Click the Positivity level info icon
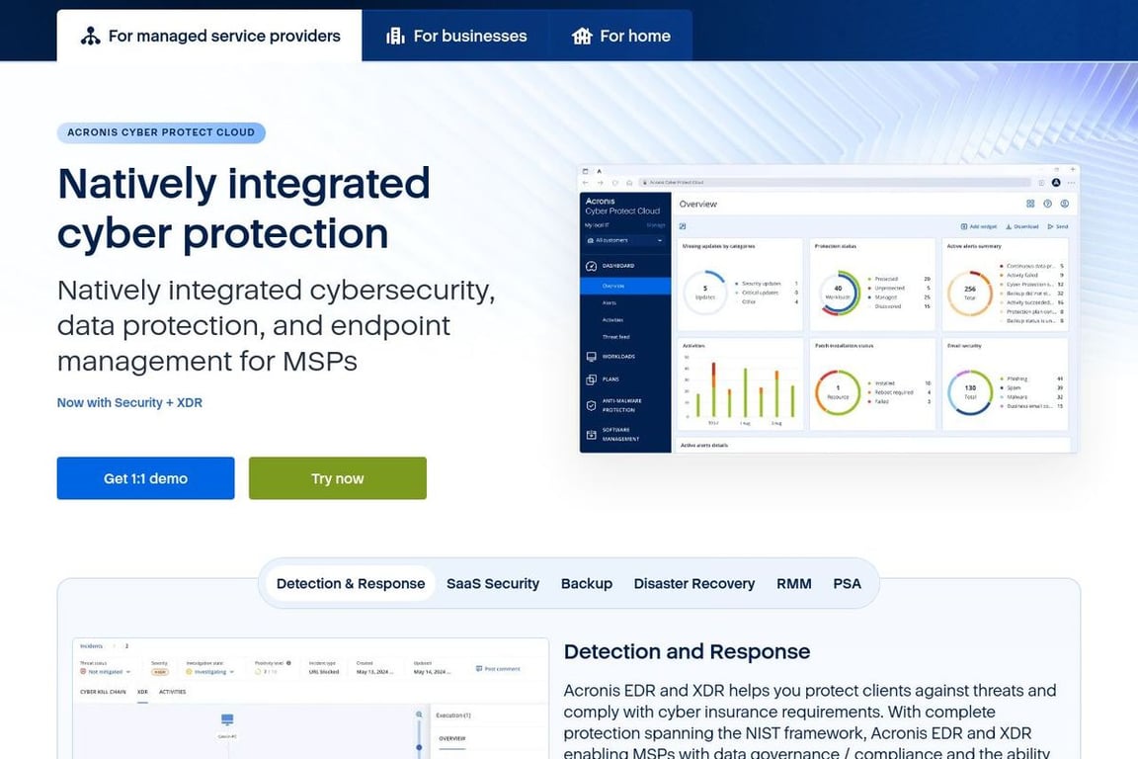This screenshot has height=759, width=1138. pyautogui.click(x=288, y=663)
